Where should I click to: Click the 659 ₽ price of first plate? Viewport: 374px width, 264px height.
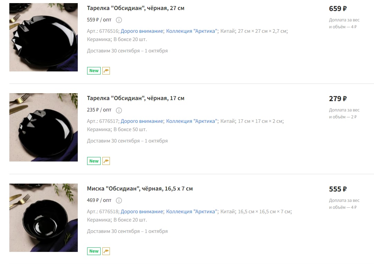pos(338,9)
